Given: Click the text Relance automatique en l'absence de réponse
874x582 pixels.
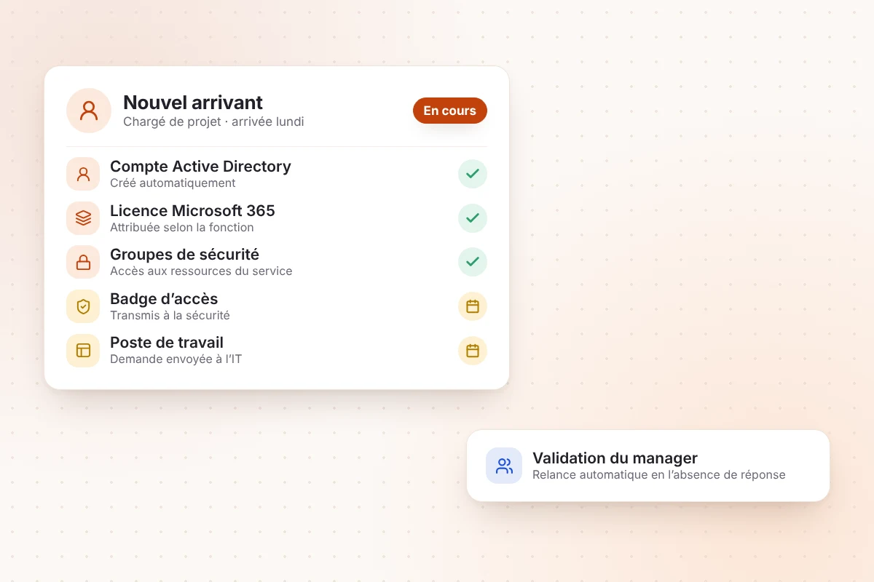Looking at the screenshot, I should [659, 474].
